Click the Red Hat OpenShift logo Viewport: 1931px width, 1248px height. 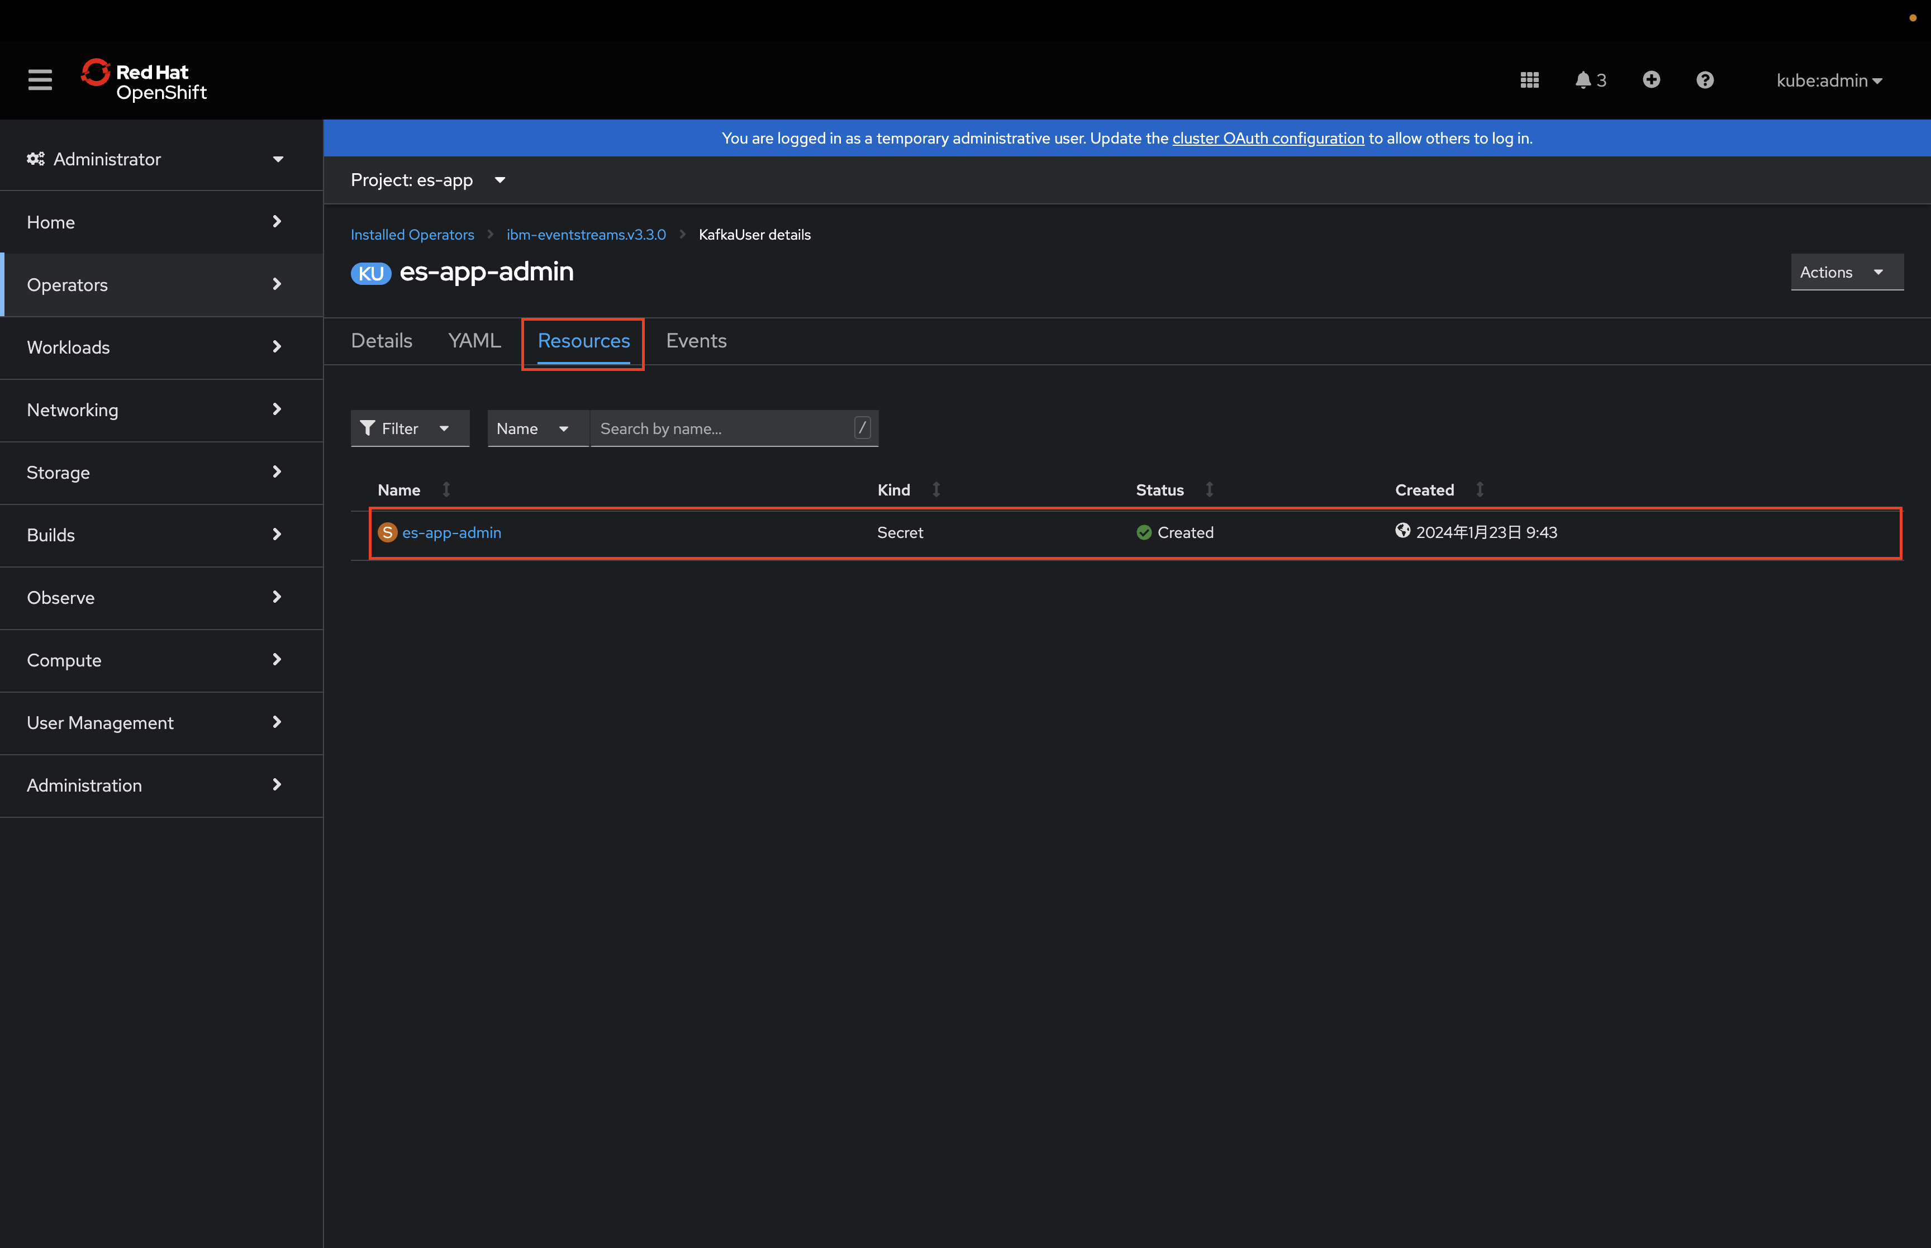click(x=144, y=80)
